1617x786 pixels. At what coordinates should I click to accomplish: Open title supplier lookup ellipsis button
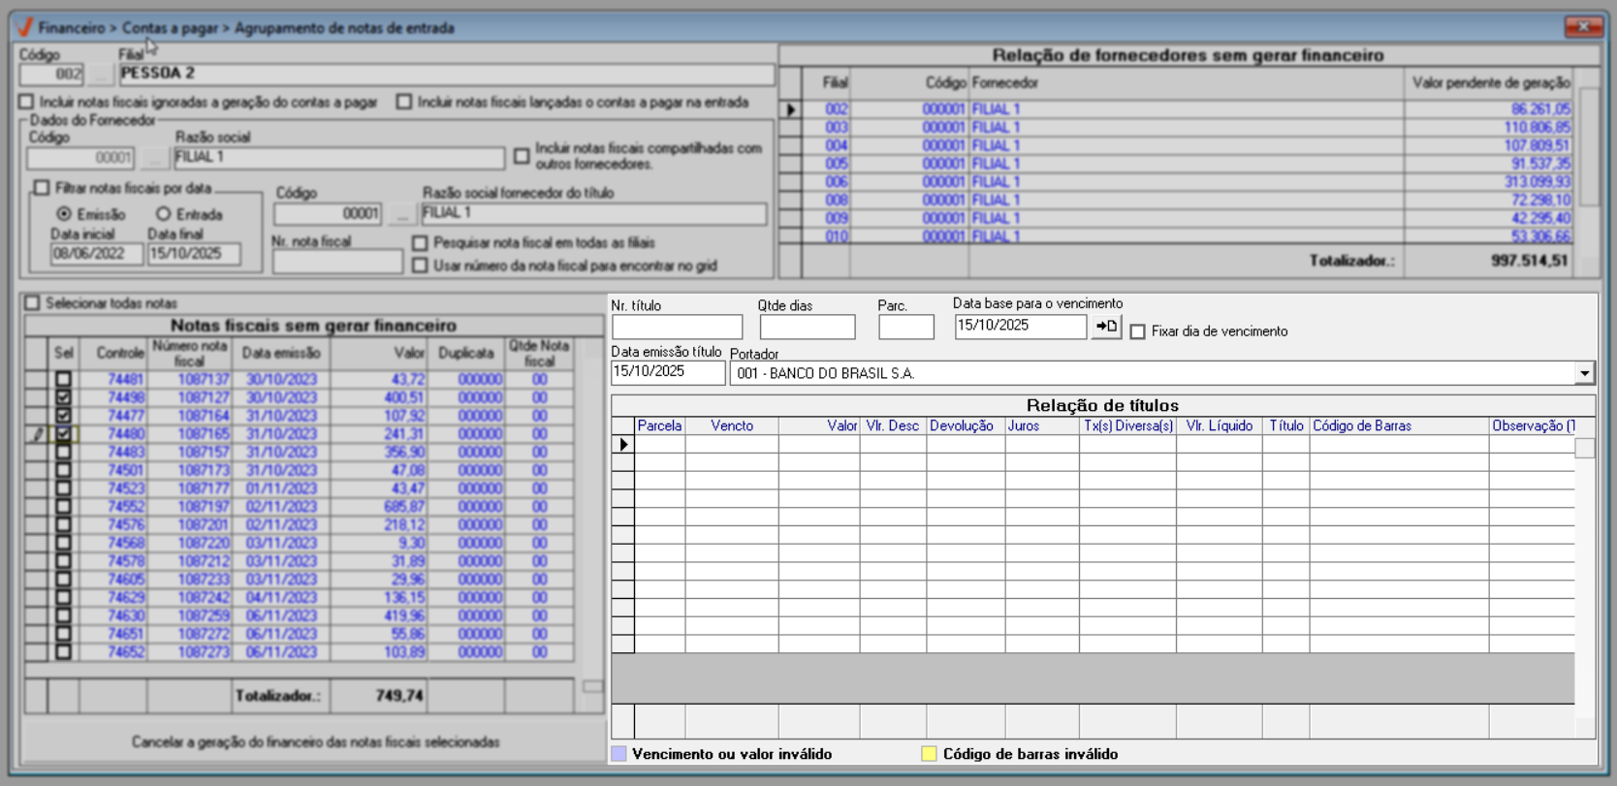[401, 214]
